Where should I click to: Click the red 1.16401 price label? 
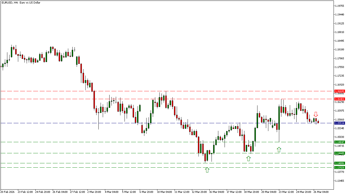point(340,99)
